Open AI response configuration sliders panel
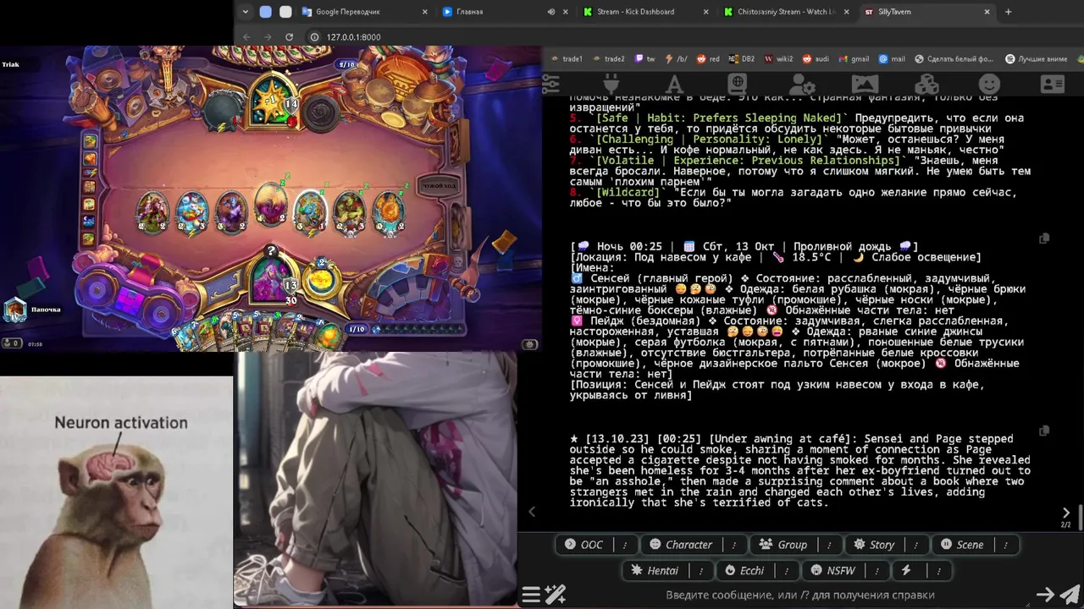The image size is (1084, 609). 550,84
